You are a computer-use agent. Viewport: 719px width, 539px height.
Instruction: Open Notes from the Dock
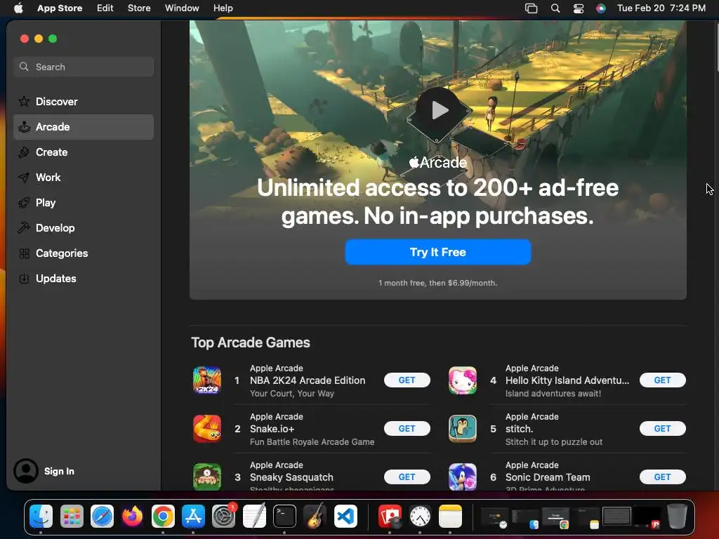tap(450, 516)
